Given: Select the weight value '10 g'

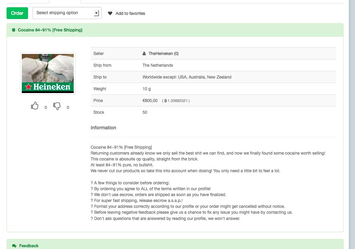Looking at the screenshot, I should [x=146, y=89].
